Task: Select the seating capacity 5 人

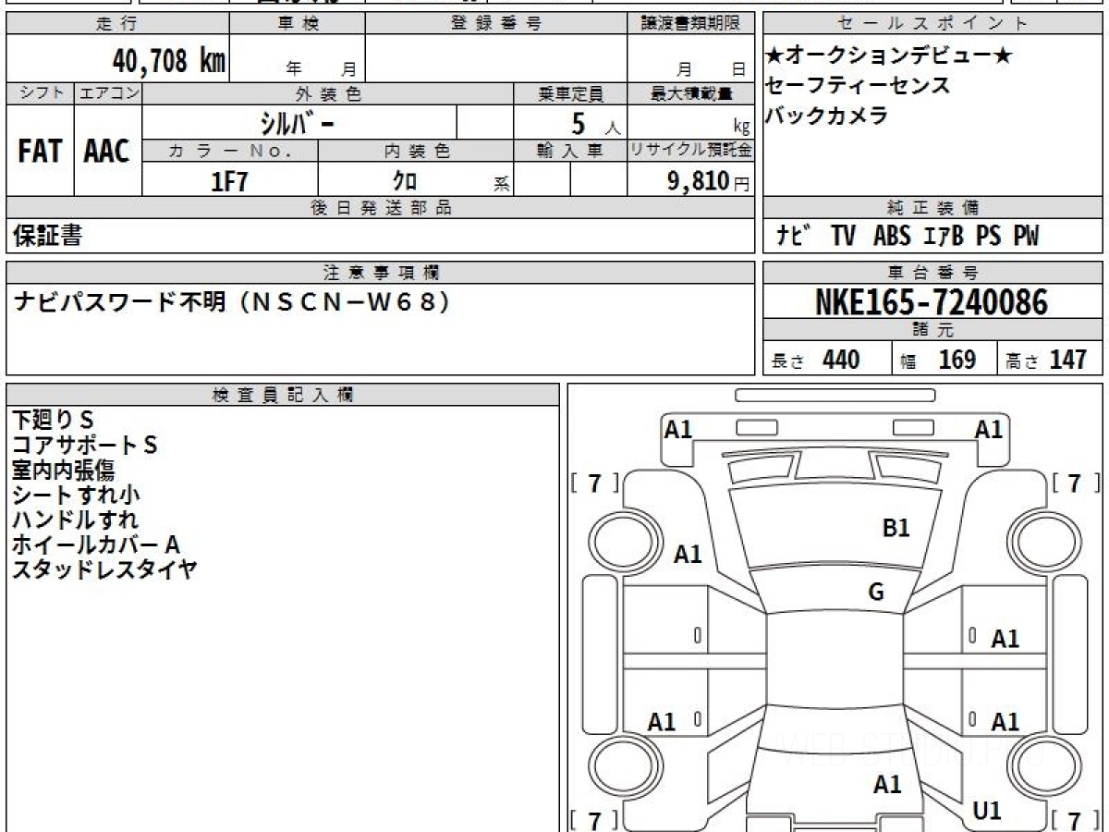Action: click(595, 123)
